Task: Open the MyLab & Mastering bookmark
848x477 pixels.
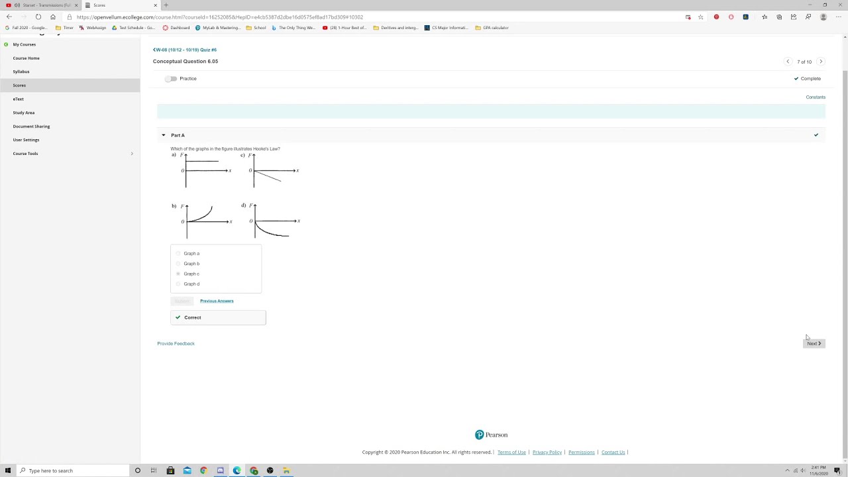Action: [218, 28]
